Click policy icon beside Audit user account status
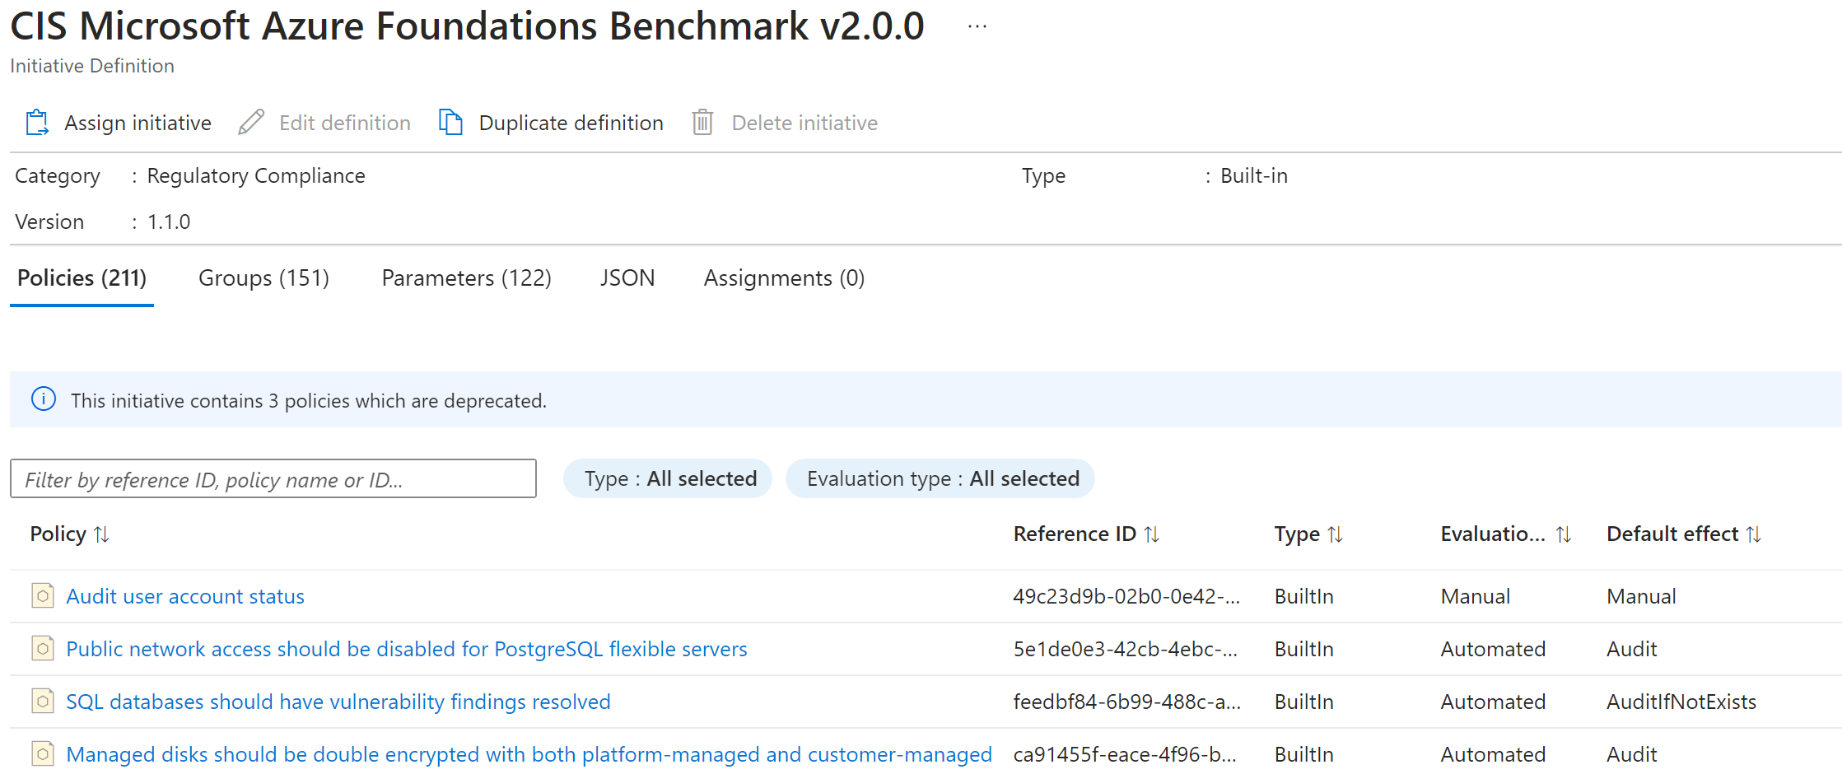This screenshot has width=1842, height=774. [43, 595]
